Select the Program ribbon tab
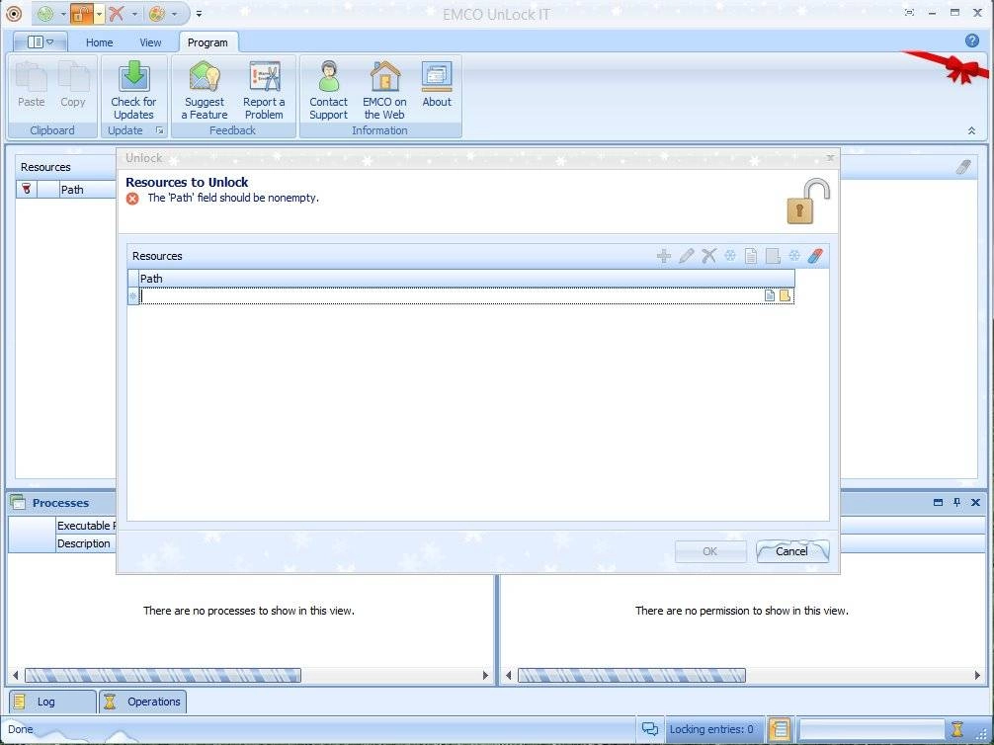994x745 pixels. click(207, 42)
